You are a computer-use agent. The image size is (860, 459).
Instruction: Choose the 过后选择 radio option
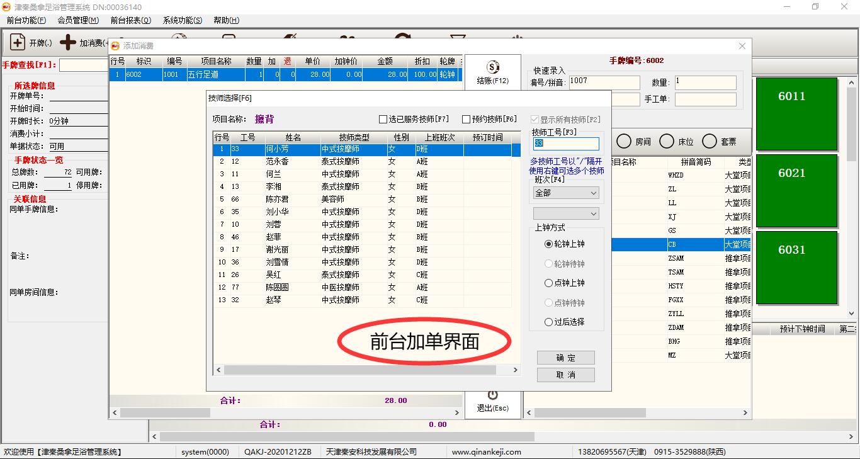point(549,322)
